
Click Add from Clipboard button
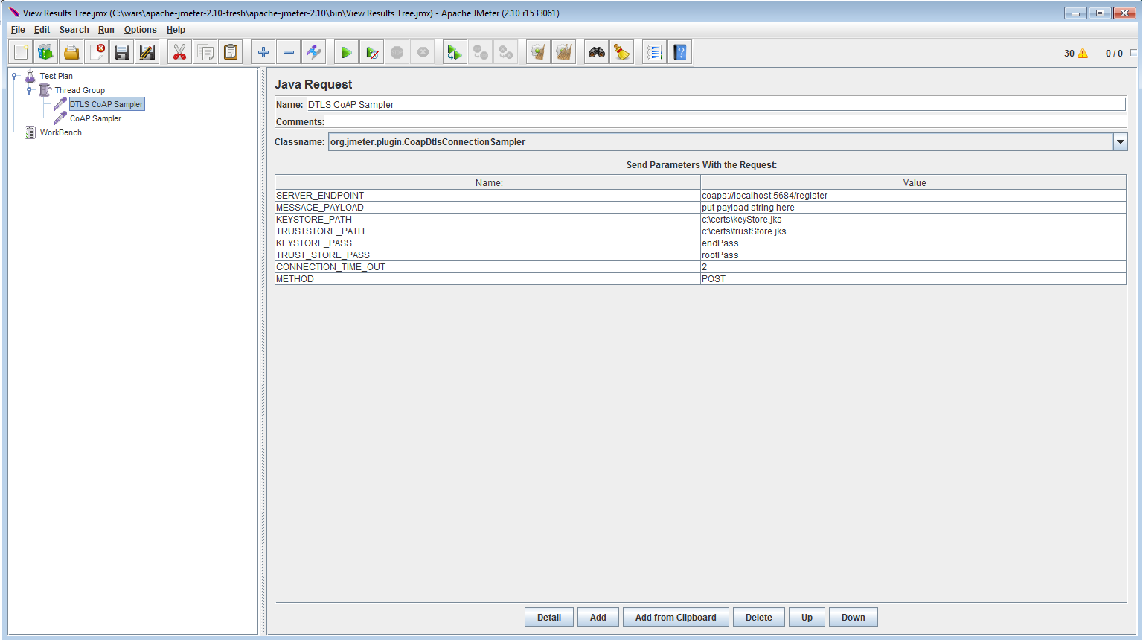pyautogui.click(x=676, y=617)
